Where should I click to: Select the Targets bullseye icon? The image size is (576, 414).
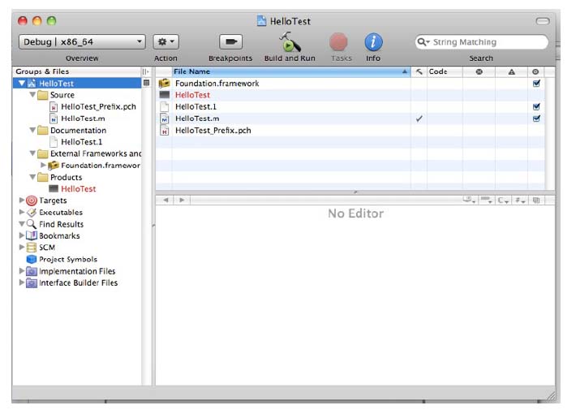[32, 201]
